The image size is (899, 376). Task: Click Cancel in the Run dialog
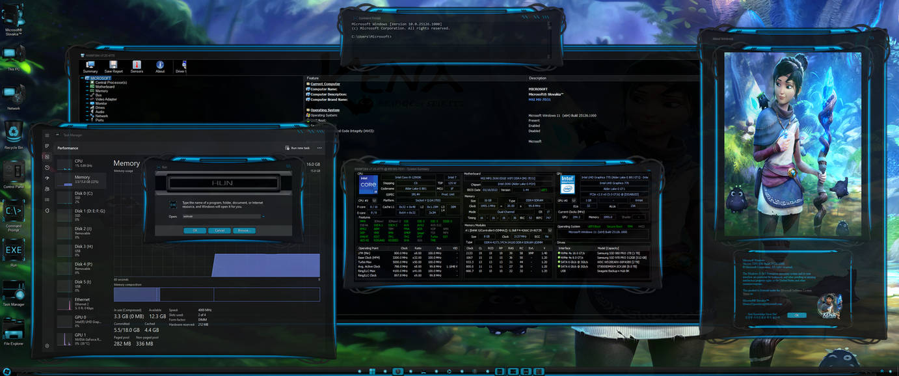220,230
